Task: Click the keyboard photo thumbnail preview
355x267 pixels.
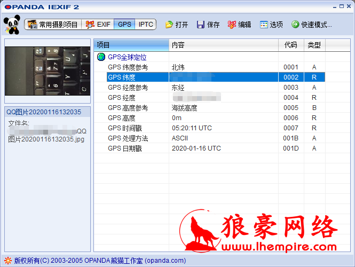Action: pyautogui.click(x=48, y=71)
